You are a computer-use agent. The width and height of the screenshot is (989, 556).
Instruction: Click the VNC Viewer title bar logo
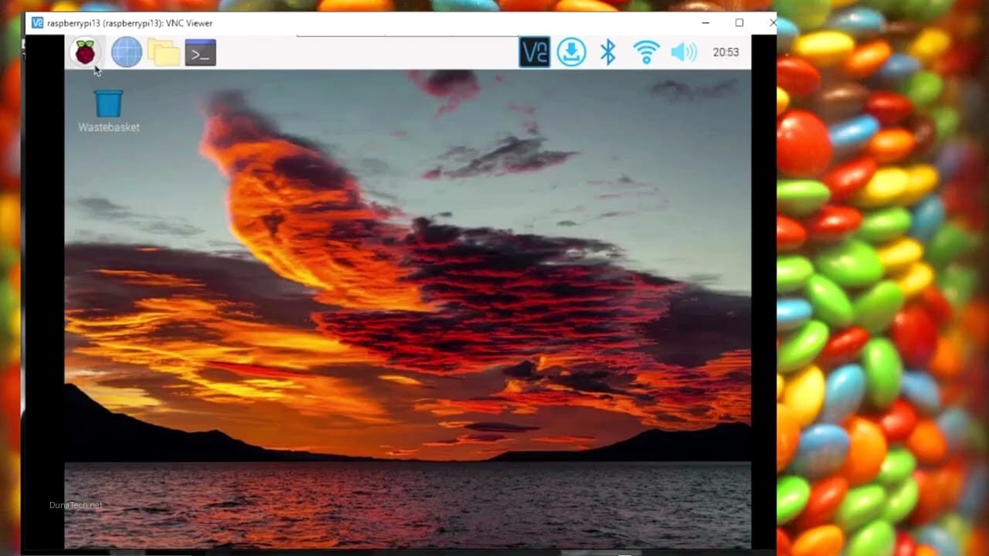(x=37, y=22)
